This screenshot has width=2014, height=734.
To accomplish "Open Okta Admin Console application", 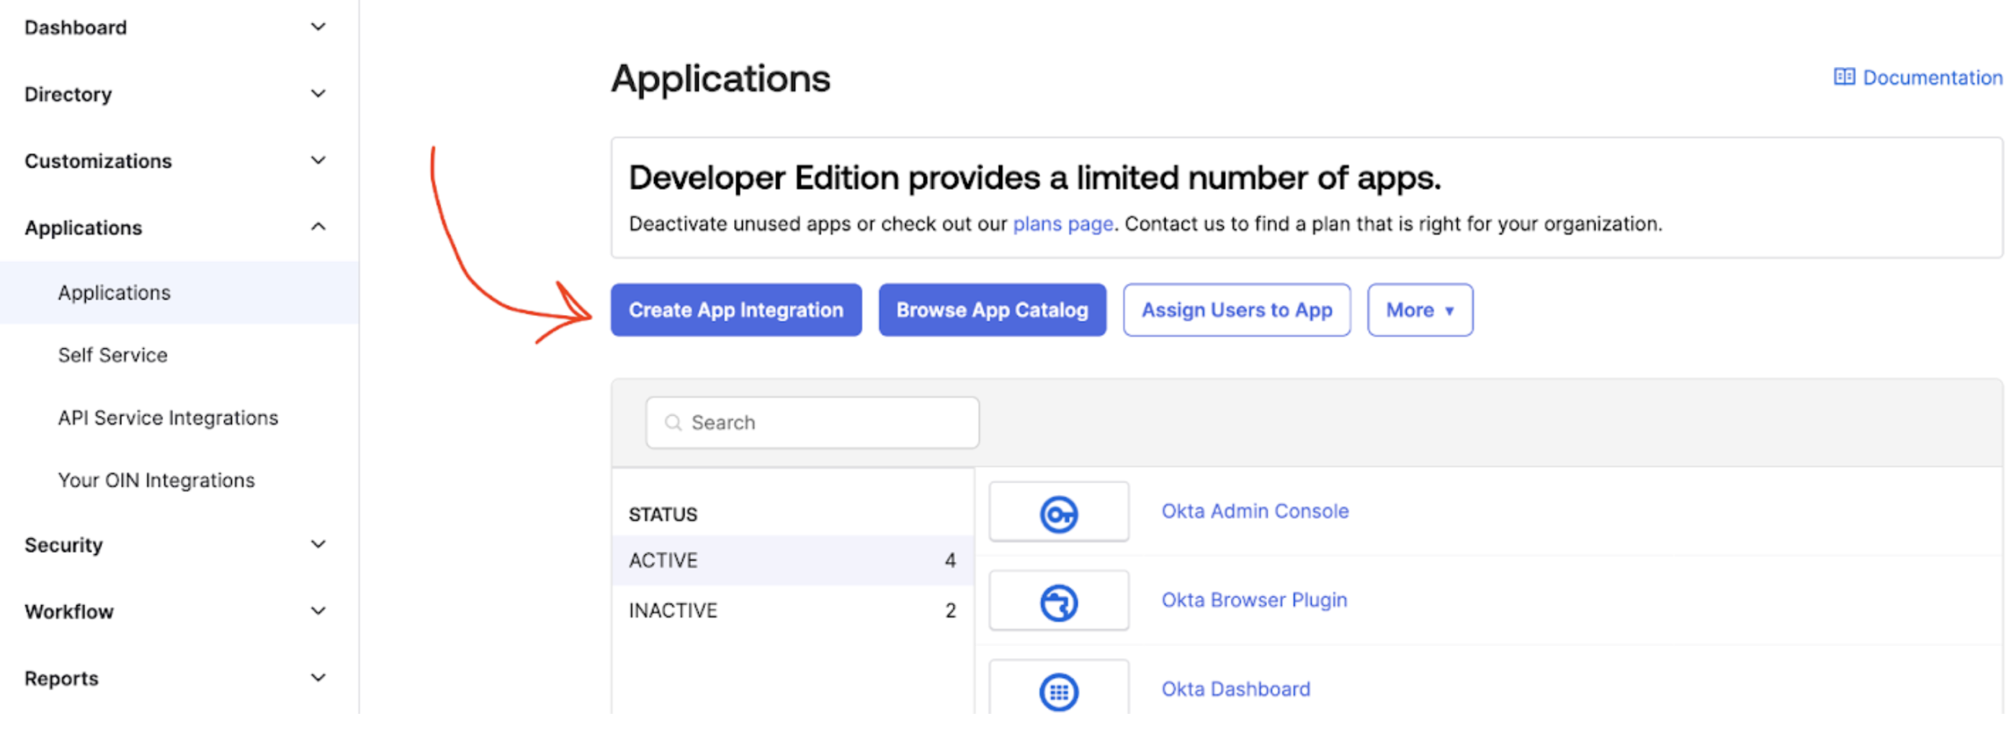I will 1255,511.
